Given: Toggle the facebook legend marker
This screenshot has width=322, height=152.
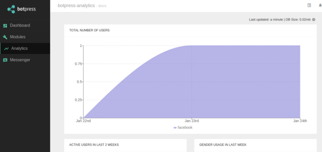Looking at the screenshot, I should 175,127.
